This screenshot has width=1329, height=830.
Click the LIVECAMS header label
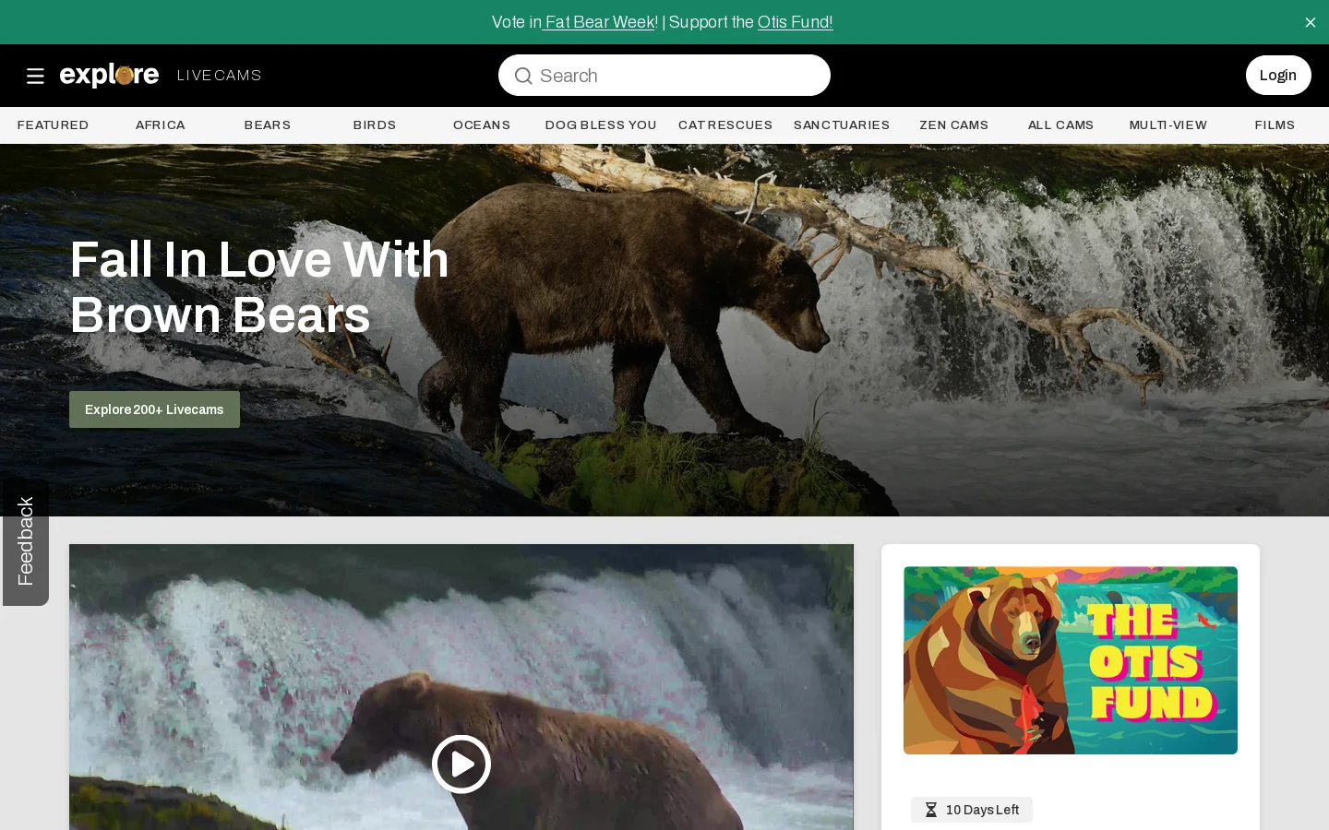coord(219,76)
